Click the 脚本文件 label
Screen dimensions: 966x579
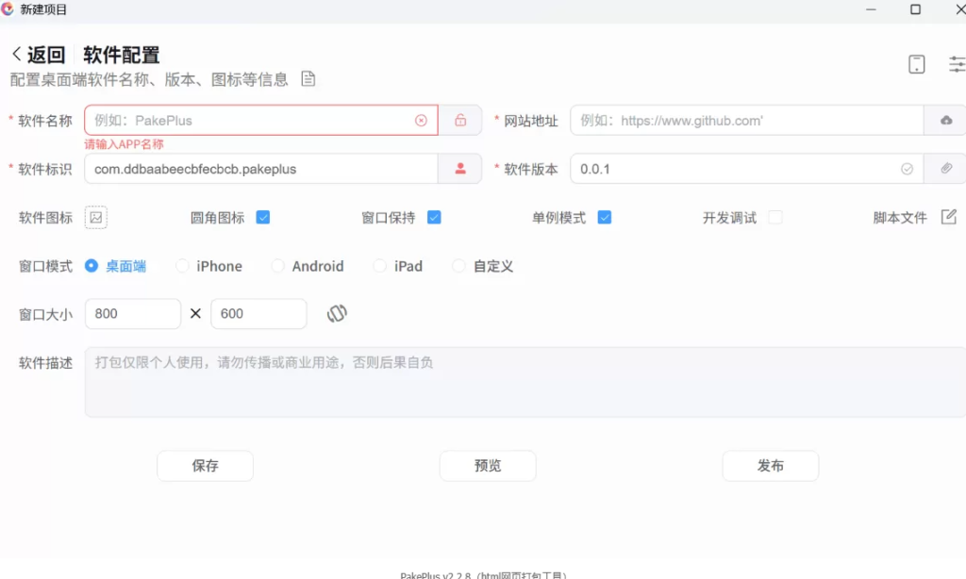pos(899,218)
